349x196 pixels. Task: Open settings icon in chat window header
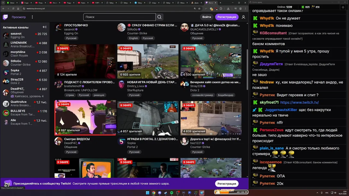343,7
